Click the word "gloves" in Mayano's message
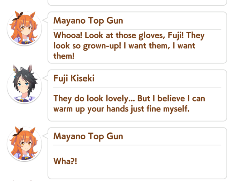This screenshot has width=238, height=181. coord(152,36)
